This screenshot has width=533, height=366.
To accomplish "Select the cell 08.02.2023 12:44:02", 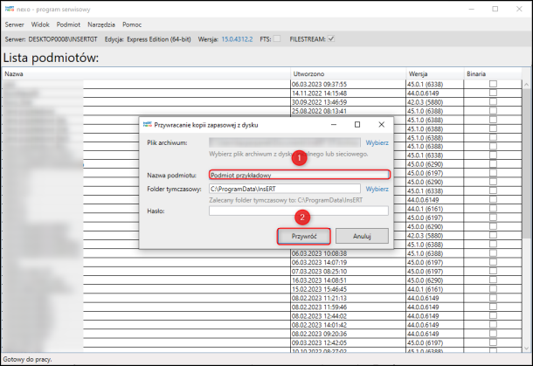I will 349,315.
